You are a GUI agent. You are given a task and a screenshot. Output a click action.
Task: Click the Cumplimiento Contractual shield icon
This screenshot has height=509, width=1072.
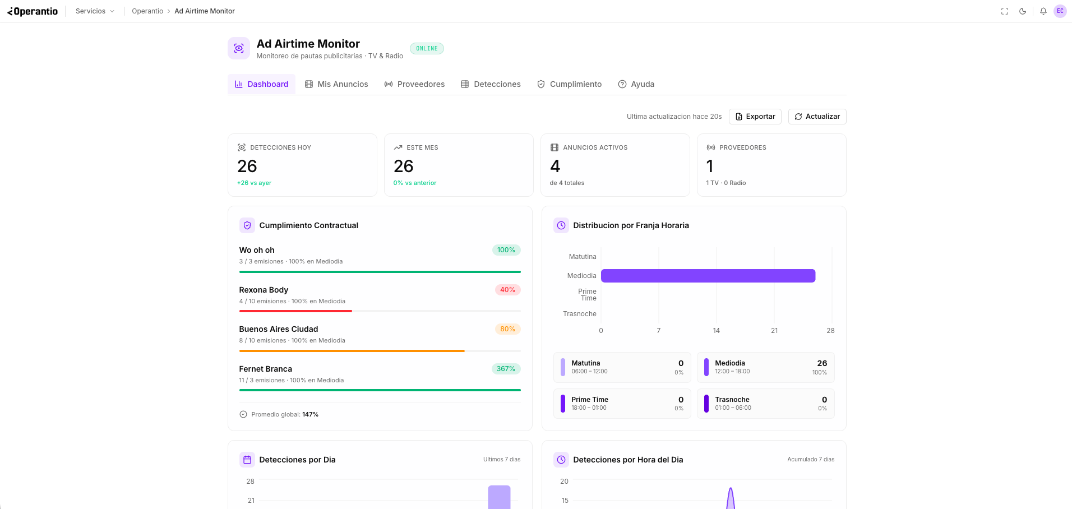coord(247,225)
